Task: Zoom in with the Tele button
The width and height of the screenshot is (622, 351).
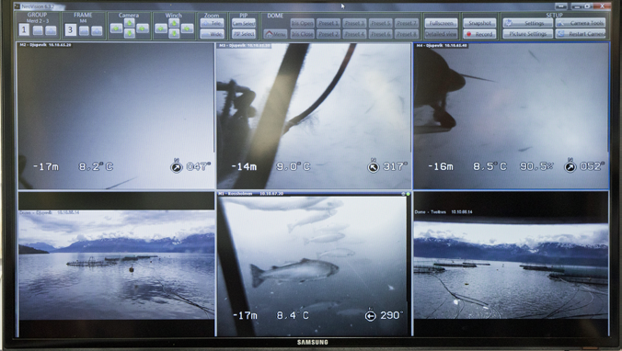Action: pos(212,23)
